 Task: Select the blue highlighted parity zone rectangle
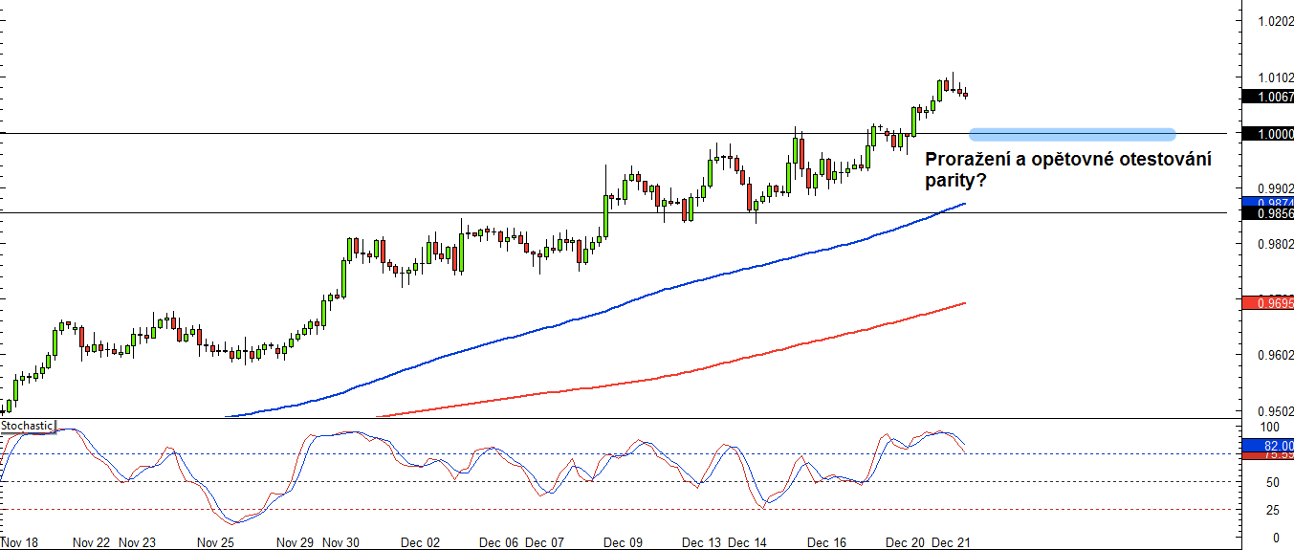[x=1072, y=134]
